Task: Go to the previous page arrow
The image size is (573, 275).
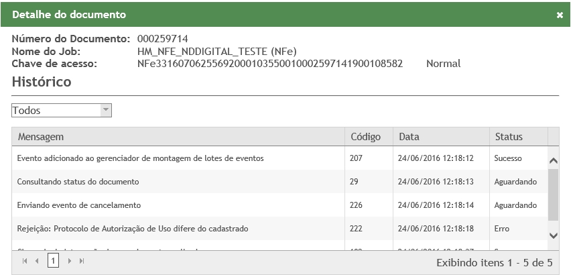Action: click(x=38, y=261)
